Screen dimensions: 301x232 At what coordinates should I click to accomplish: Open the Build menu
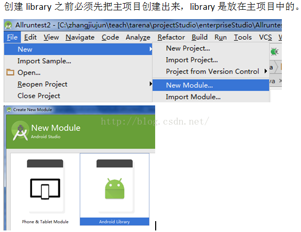point(200,37)
